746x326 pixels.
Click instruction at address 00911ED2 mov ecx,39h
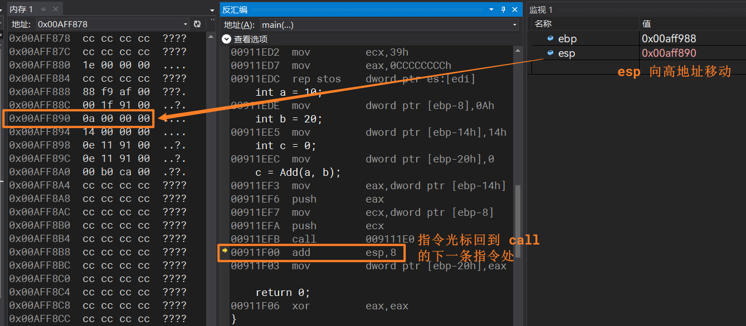[320, 52]
